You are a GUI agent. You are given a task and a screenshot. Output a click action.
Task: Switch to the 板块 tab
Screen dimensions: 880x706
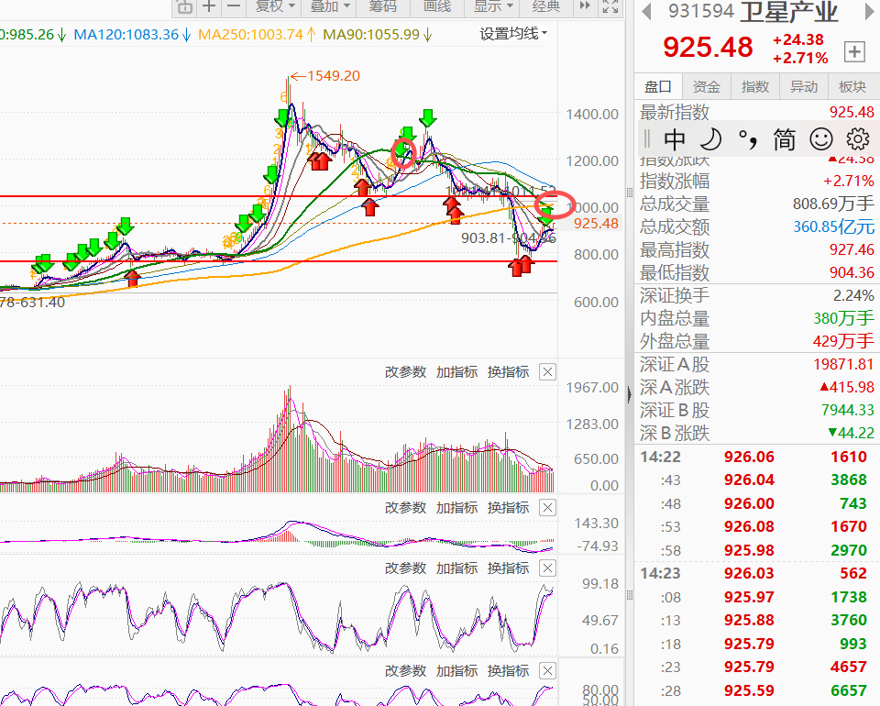click(852, 86)
